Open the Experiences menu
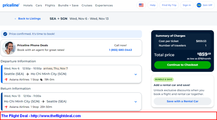217x120 pixels. [104, 5]
